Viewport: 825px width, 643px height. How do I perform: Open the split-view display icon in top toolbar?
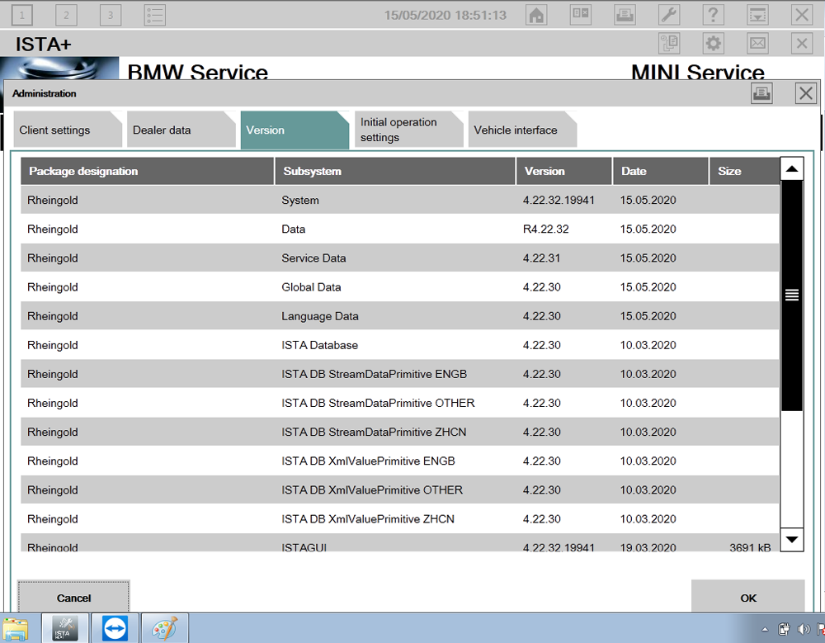[x=580, y=15]
